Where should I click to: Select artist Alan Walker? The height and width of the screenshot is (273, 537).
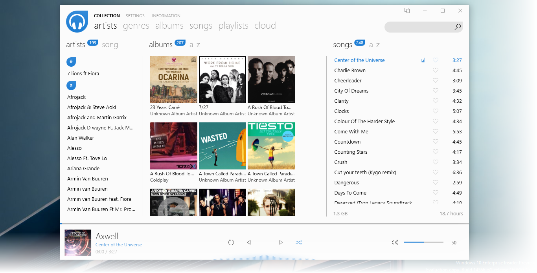(x=81, y=138)
